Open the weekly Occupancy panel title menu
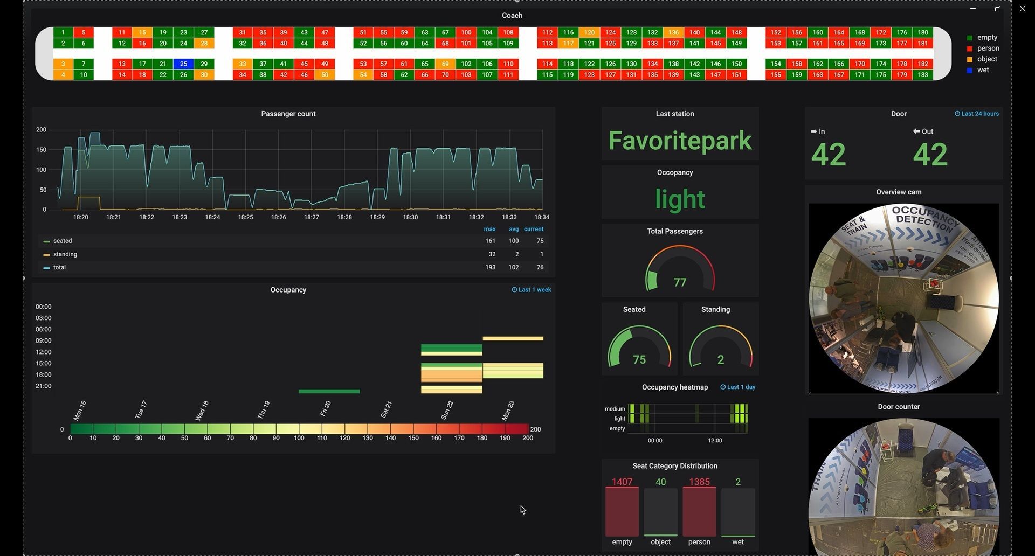 click(288, 290)
